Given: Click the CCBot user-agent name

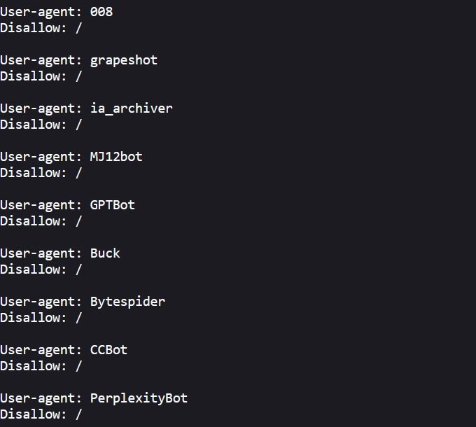Looking at the screenshot, I should pos(108,350).
